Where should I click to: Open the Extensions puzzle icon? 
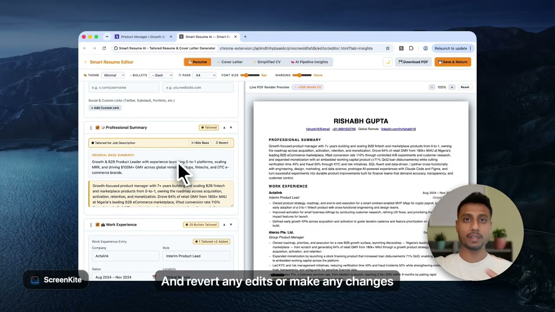[411, 48]
